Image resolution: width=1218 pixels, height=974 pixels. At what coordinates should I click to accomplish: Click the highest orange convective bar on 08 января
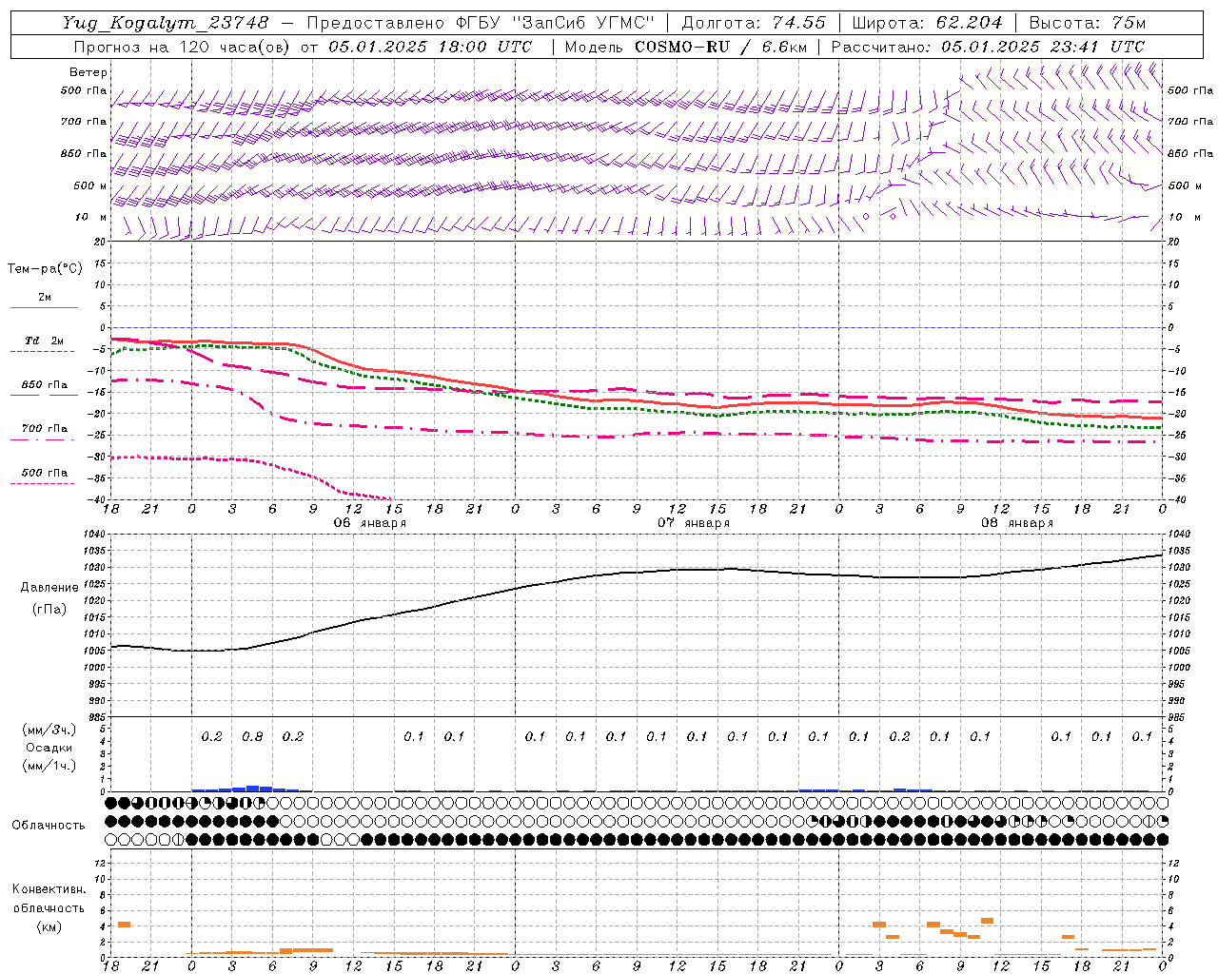click(x=987, y=921)
